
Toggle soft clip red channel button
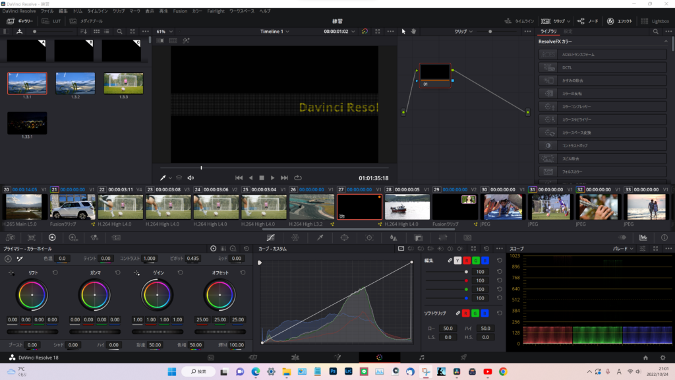(466, 313)
